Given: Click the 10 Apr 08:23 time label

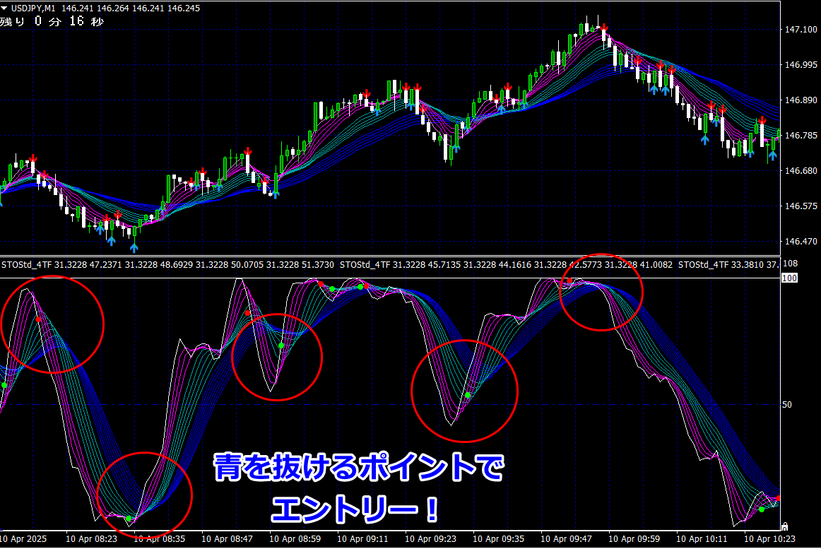Looking at the screenshot, I should (x=92, y=538).
